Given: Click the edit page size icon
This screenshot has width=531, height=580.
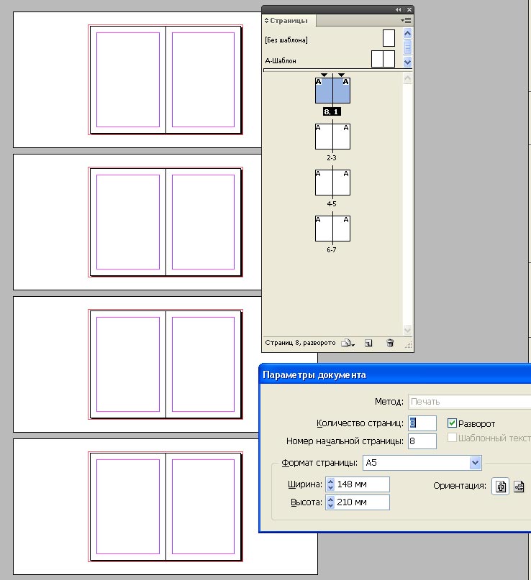Looking at the screenshot, I should pyautogui.click(x=348, y=343).
